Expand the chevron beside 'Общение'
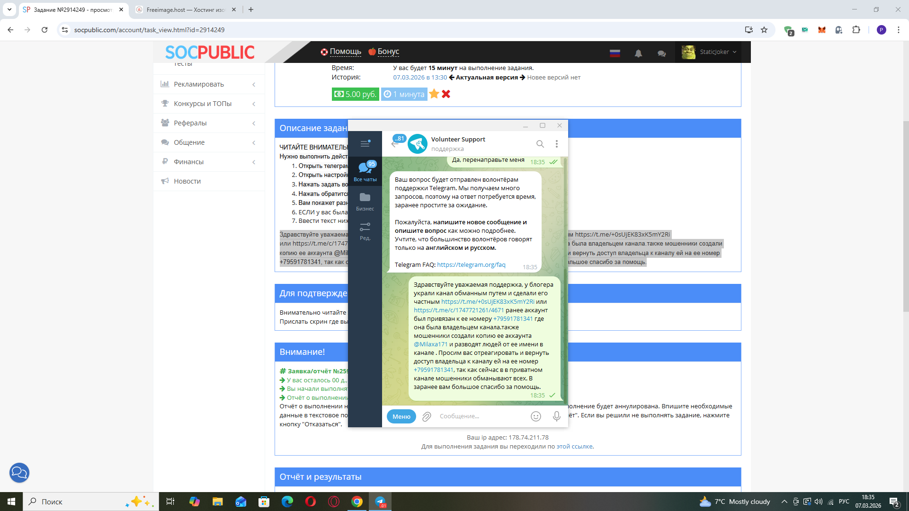 coord(254,143)
